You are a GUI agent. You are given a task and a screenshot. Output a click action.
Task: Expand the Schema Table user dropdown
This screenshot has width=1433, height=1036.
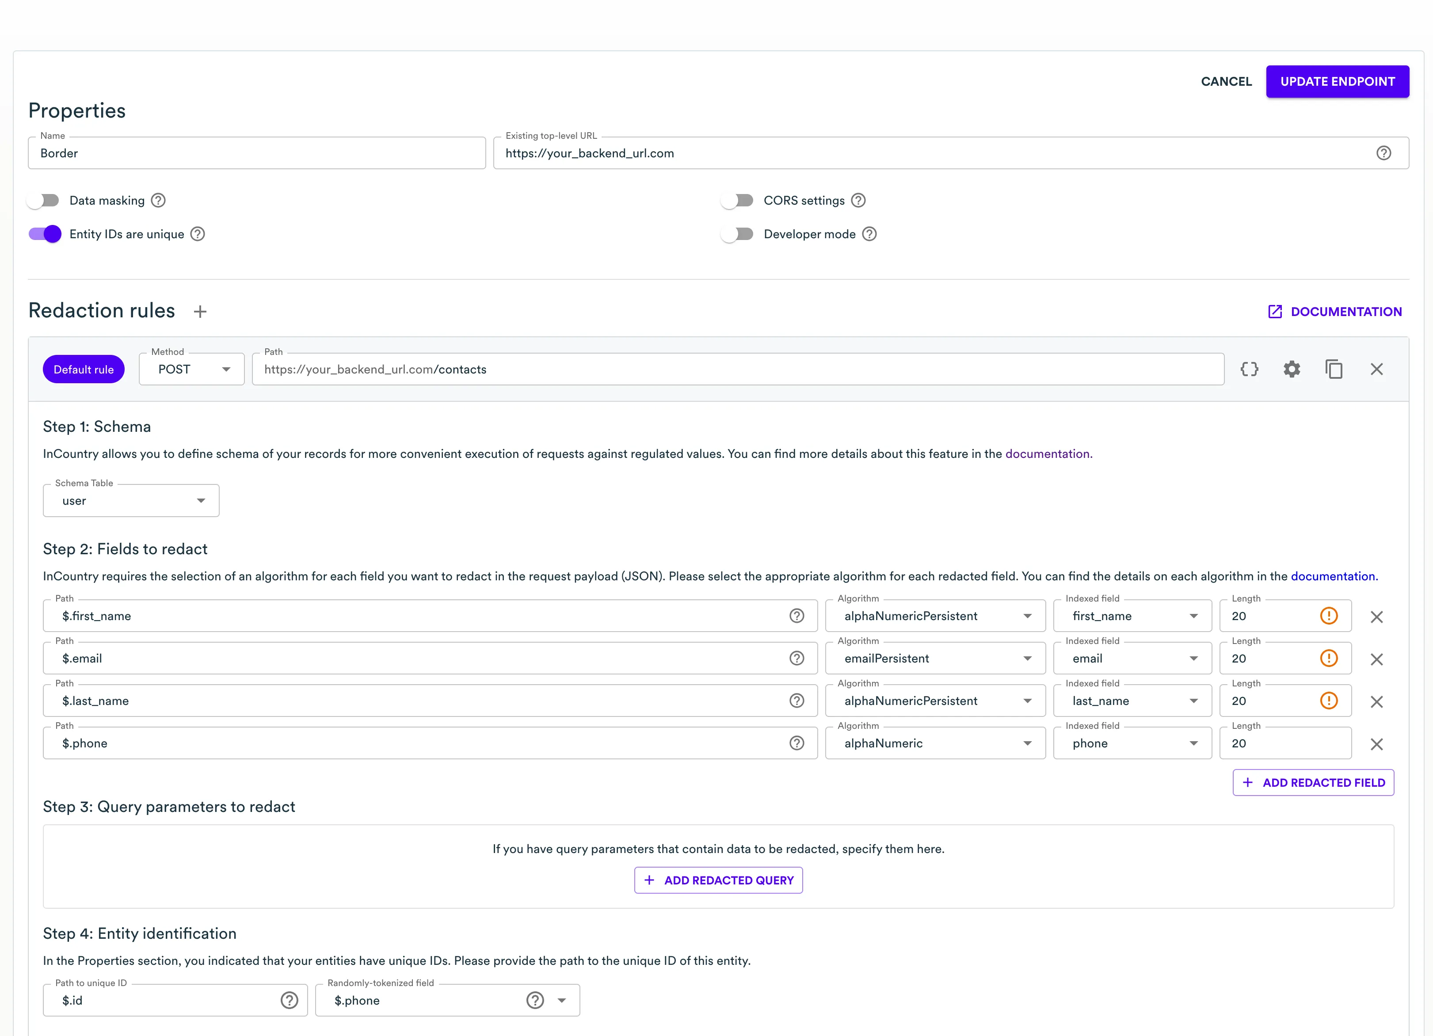click(x=131, y=501)
